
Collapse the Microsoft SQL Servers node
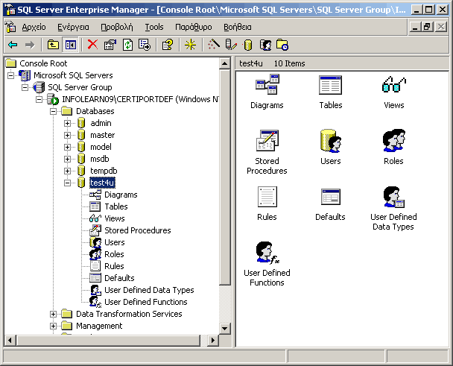point(10,75)
